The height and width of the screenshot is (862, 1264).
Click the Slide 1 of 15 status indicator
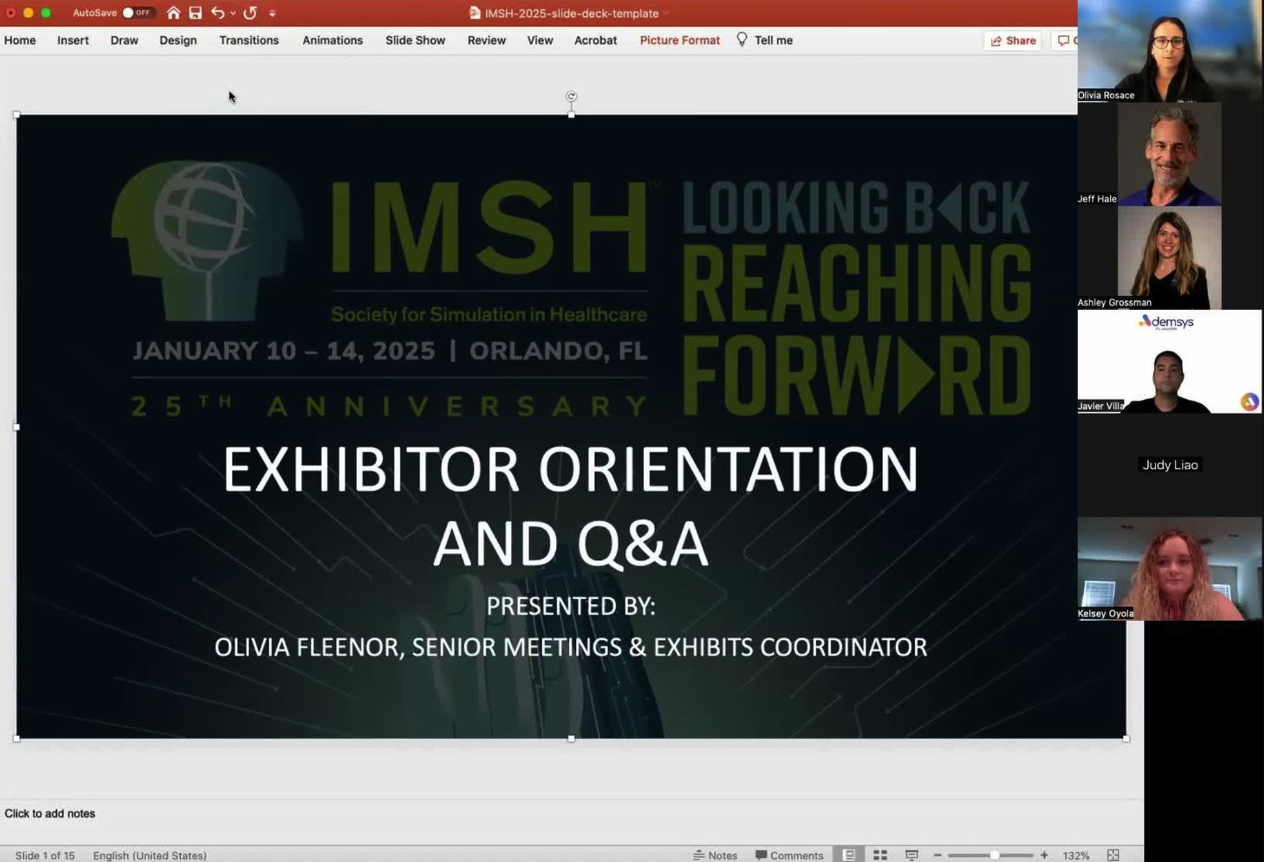click(45, 855)
